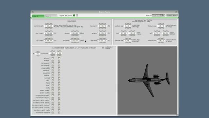
Task: Click left ratio field for bottom of wing
Action: click(157, 33)
